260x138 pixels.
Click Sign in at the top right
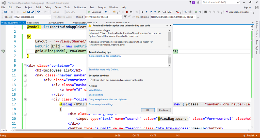click(x=247, y=8)
